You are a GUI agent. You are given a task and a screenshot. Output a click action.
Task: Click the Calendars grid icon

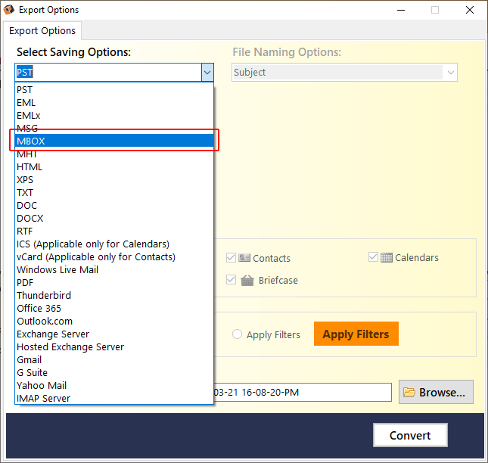coord(386,258)
